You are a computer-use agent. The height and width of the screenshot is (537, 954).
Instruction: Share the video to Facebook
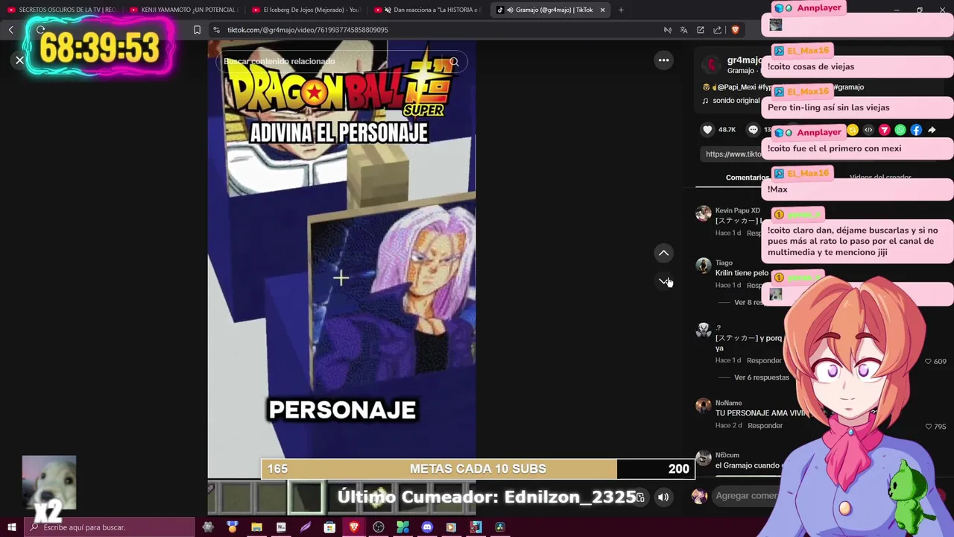coord(916,130)
